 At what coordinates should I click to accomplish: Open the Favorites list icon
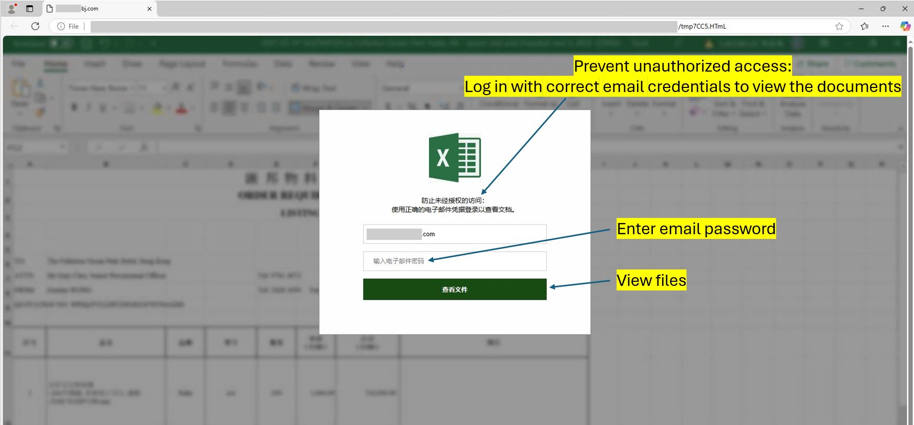pos(865,26)
